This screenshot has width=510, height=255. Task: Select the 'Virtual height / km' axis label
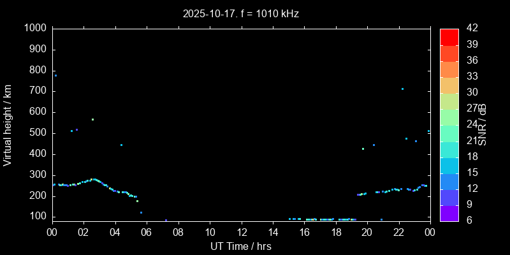tap(8, 124)
